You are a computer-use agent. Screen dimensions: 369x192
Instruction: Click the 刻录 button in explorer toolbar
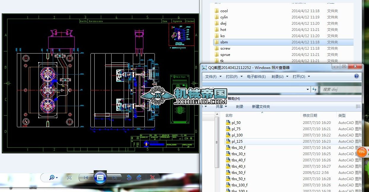coord(240,106)
